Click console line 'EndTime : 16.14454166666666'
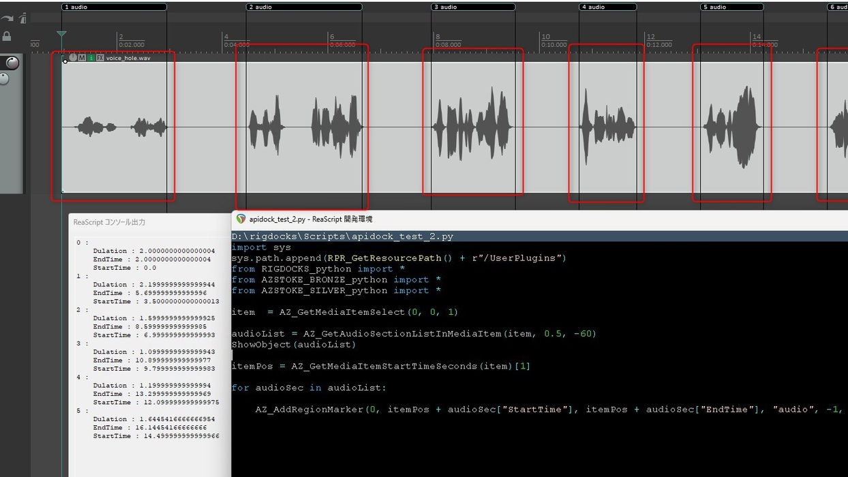The width and height of the screenshot is (848, 477). (x=150, y=427)
